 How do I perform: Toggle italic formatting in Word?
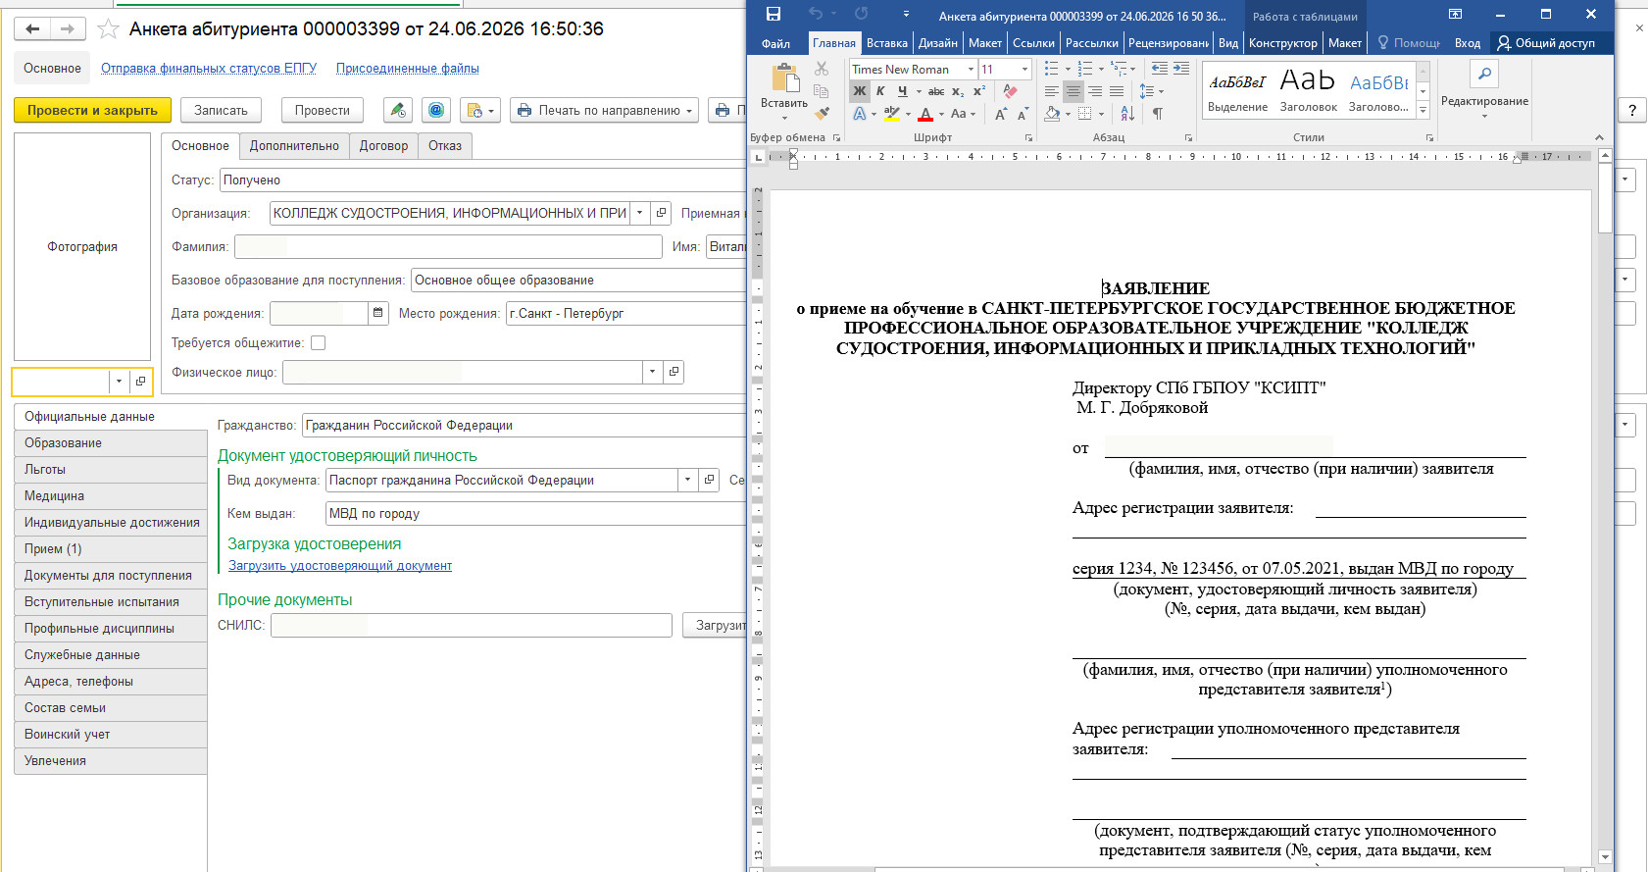880,91
